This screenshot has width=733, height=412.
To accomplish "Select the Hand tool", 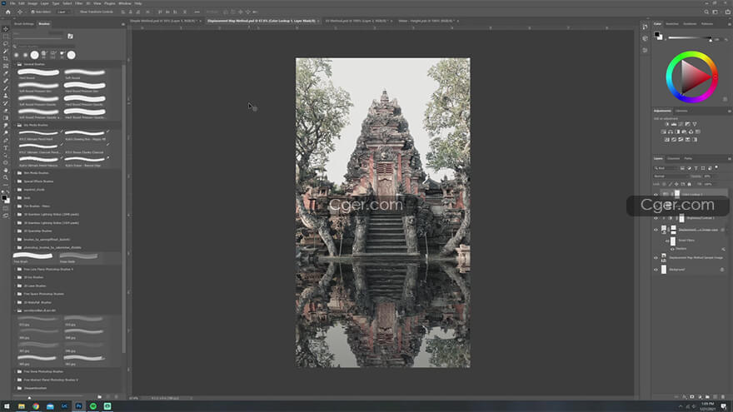I will 6,171.
